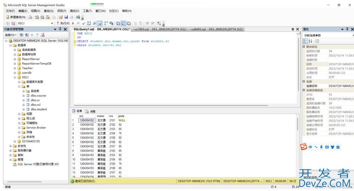354x191 pixels.
Task: Open the XSCJ available databases dropdown
Action: (x=52, y=23)
